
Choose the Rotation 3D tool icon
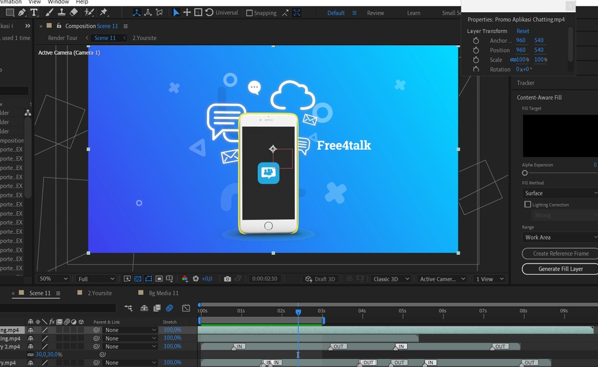pyautogui.click(x=209, y=12)
